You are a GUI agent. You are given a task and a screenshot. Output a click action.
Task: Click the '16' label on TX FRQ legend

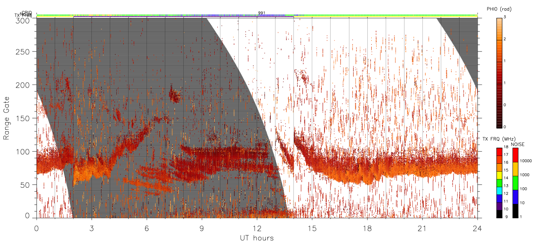coord(506,162)
